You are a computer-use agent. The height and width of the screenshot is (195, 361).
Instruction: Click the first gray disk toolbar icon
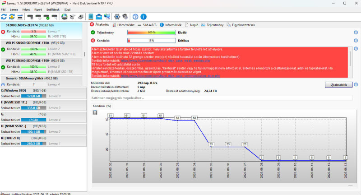point(30,17)
